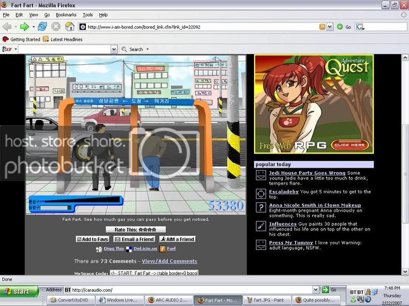Click the Furl link
Image resolution: width=409 pixels, height=306 pixels.
click(x=171, y=248)
